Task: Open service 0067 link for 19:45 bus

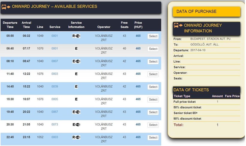Action: [55, 112]
